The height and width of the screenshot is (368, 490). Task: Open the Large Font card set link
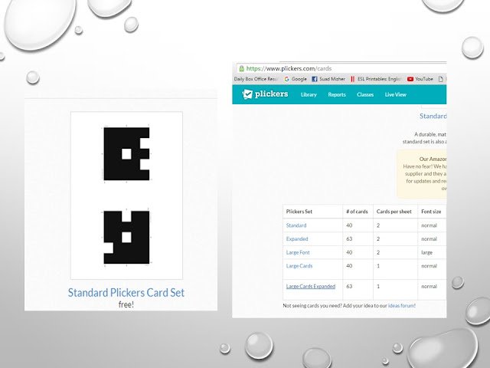pos(298,252)
